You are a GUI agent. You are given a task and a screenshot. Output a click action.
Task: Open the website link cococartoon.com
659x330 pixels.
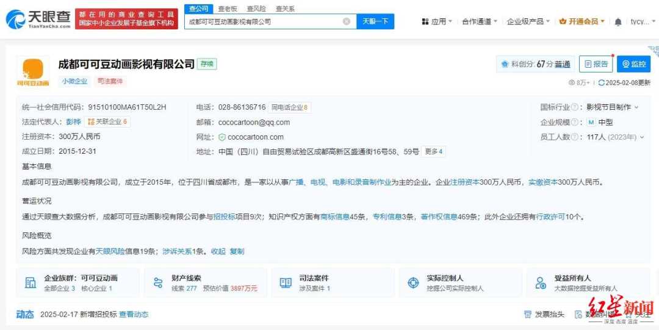coord(256,137)
